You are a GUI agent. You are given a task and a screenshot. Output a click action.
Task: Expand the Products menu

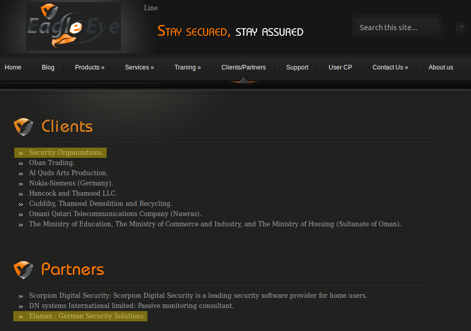(x=89, y=67)
